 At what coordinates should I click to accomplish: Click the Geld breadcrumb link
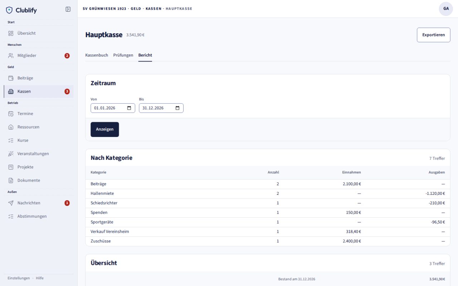[136, 9]
